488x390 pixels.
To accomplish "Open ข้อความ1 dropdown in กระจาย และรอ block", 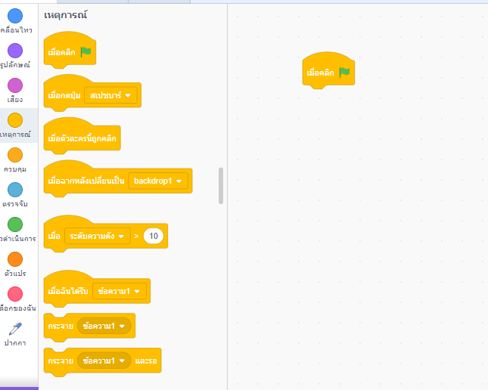I will click(x=104, y=361).
